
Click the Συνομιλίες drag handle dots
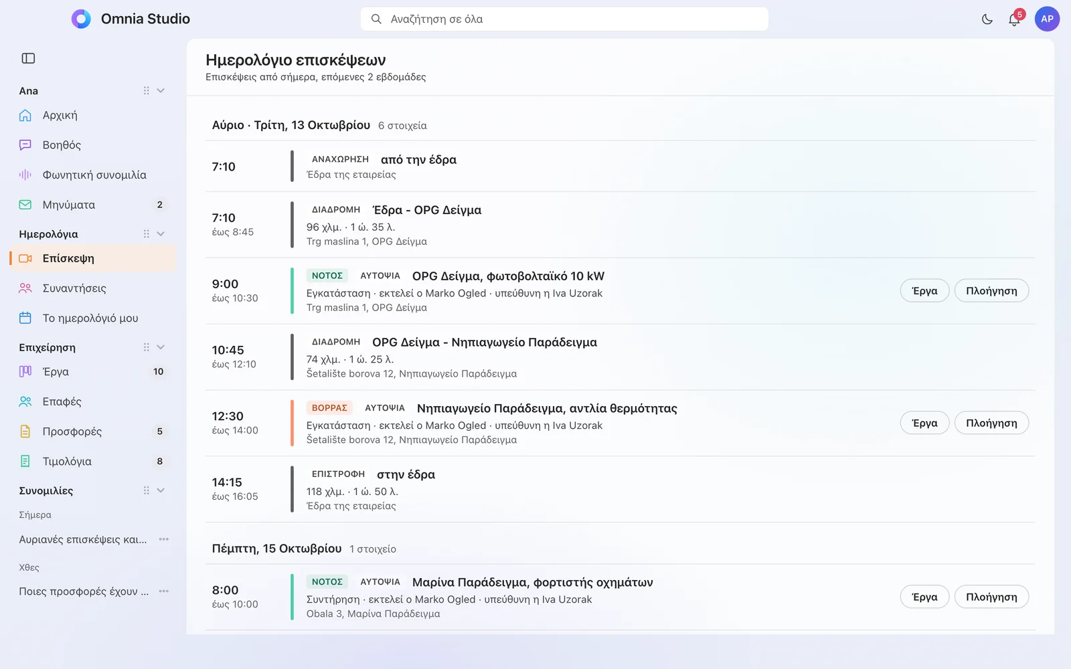(x=146, y=490)
